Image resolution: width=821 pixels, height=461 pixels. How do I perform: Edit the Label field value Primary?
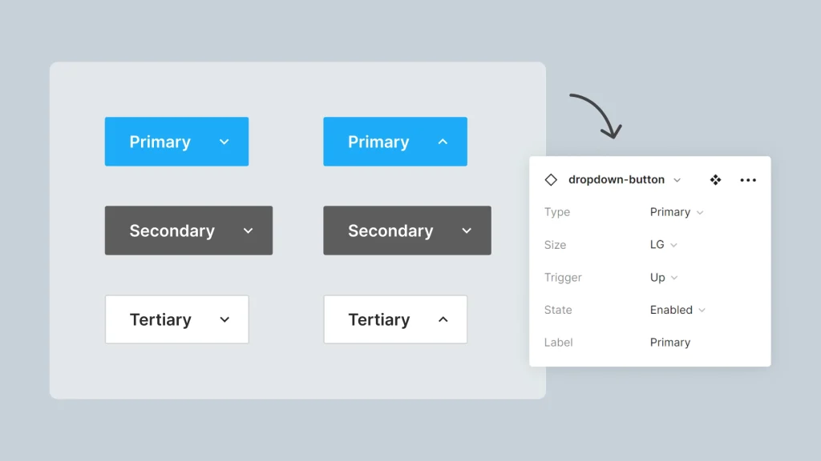click(670, 343)
